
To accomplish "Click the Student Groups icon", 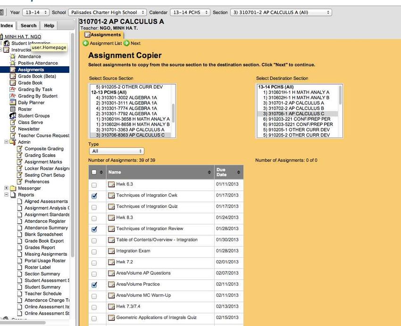I will point(13,116).
